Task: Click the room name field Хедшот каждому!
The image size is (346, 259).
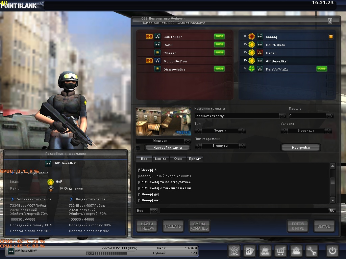Action: (x=237, y=116)
